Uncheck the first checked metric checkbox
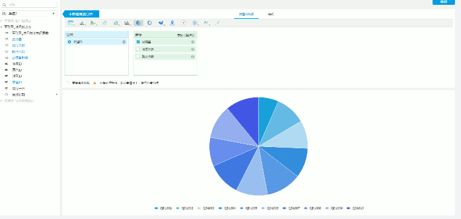 138,42
